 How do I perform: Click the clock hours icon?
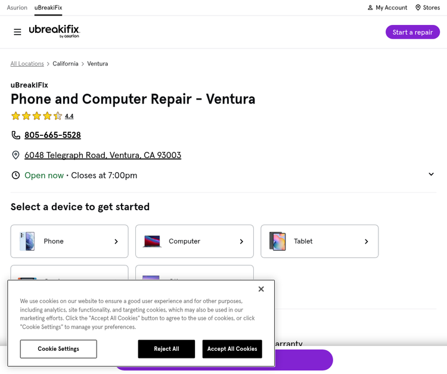pos(15,175)
